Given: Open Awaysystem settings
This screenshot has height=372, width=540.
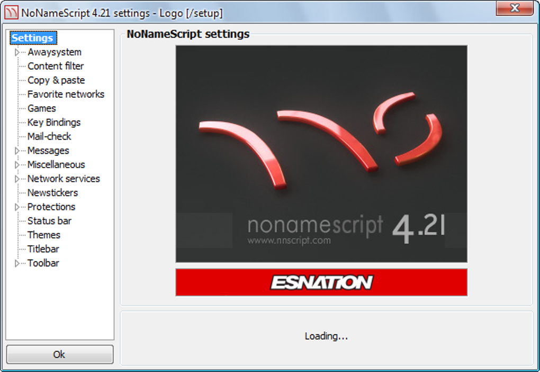Looking at the screenshot, I should (x=55, y=52).
